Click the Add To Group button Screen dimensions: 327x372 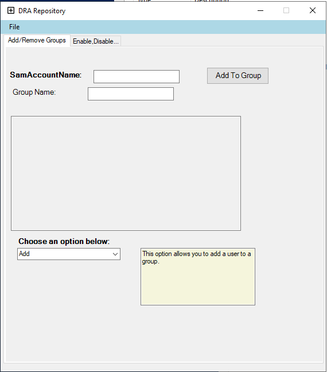tap(238, 76)
